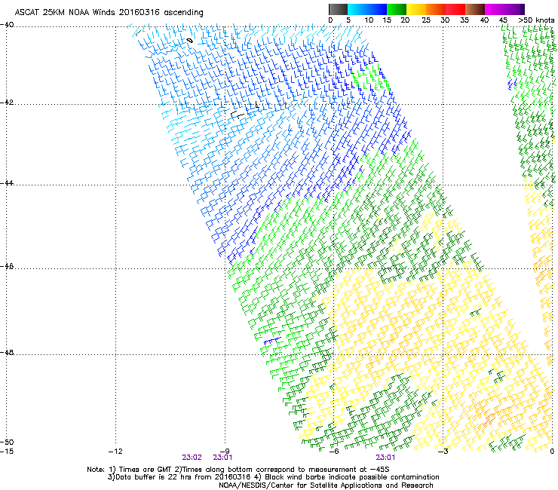Click the -12 longitude axis label

pos(115,452)
